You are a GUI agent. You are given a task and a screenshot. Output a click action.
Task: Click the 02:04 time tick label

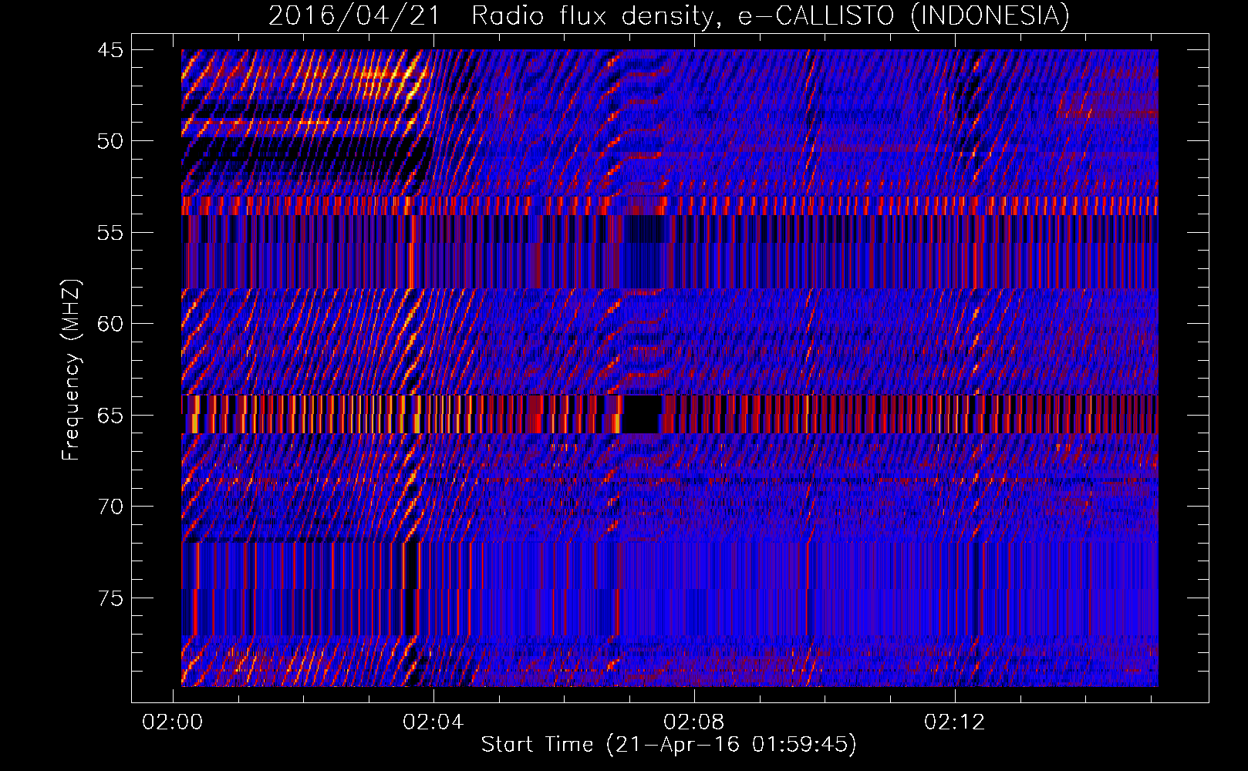tap(433, 722)
